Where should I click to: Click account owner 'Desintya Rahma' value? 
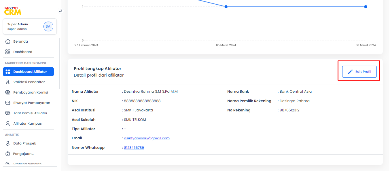click(295, 101)
